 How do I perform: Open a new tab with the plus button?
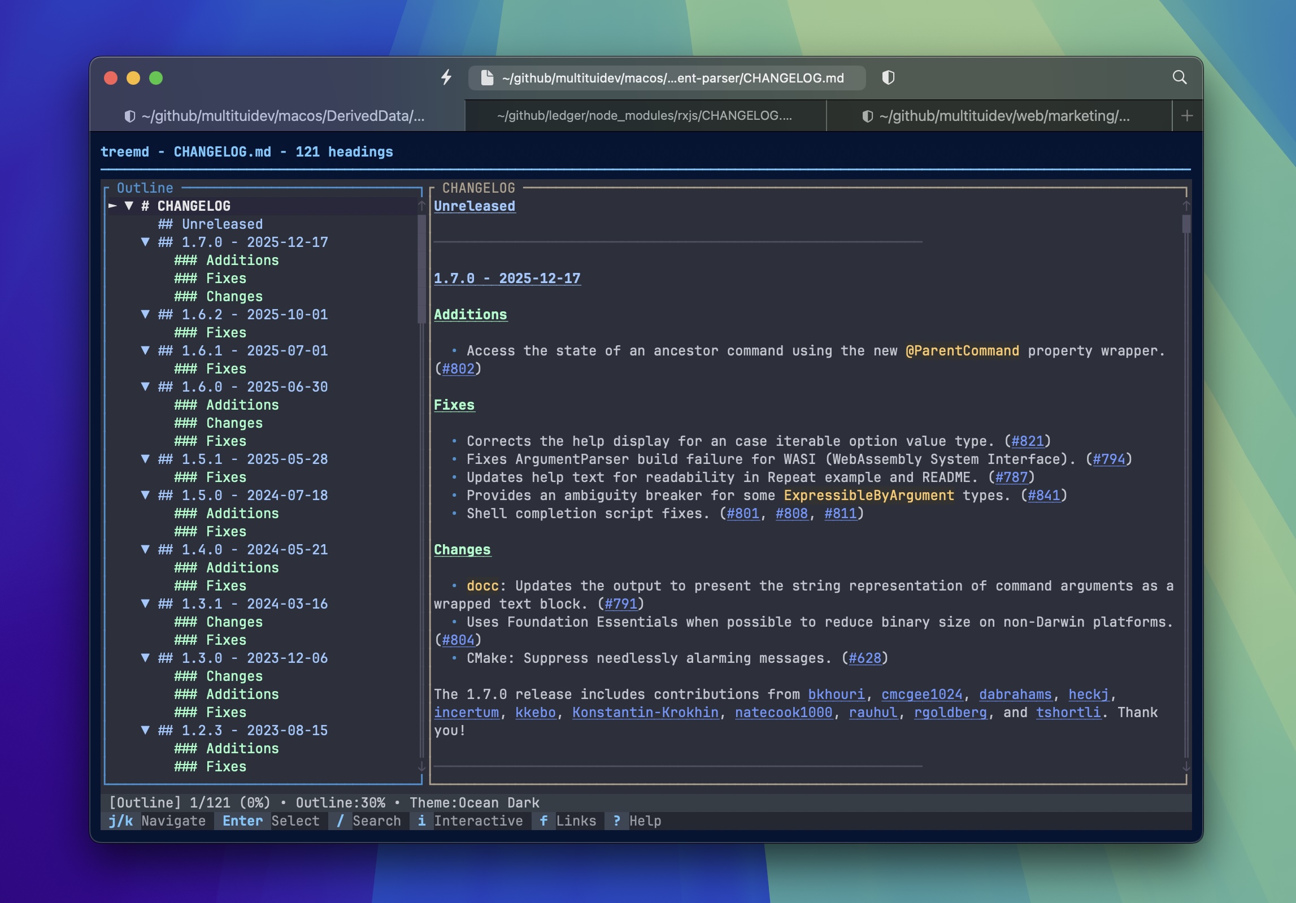click(1186, 115)
